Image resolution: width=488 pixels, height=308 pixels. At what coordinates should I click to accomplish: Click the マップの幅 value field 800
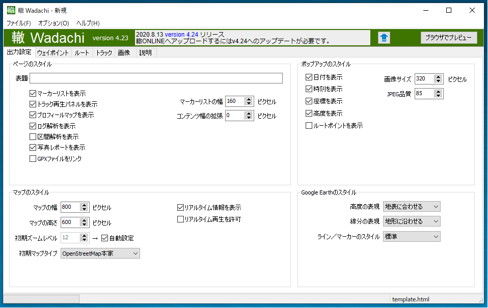click(x=70, y=207)
